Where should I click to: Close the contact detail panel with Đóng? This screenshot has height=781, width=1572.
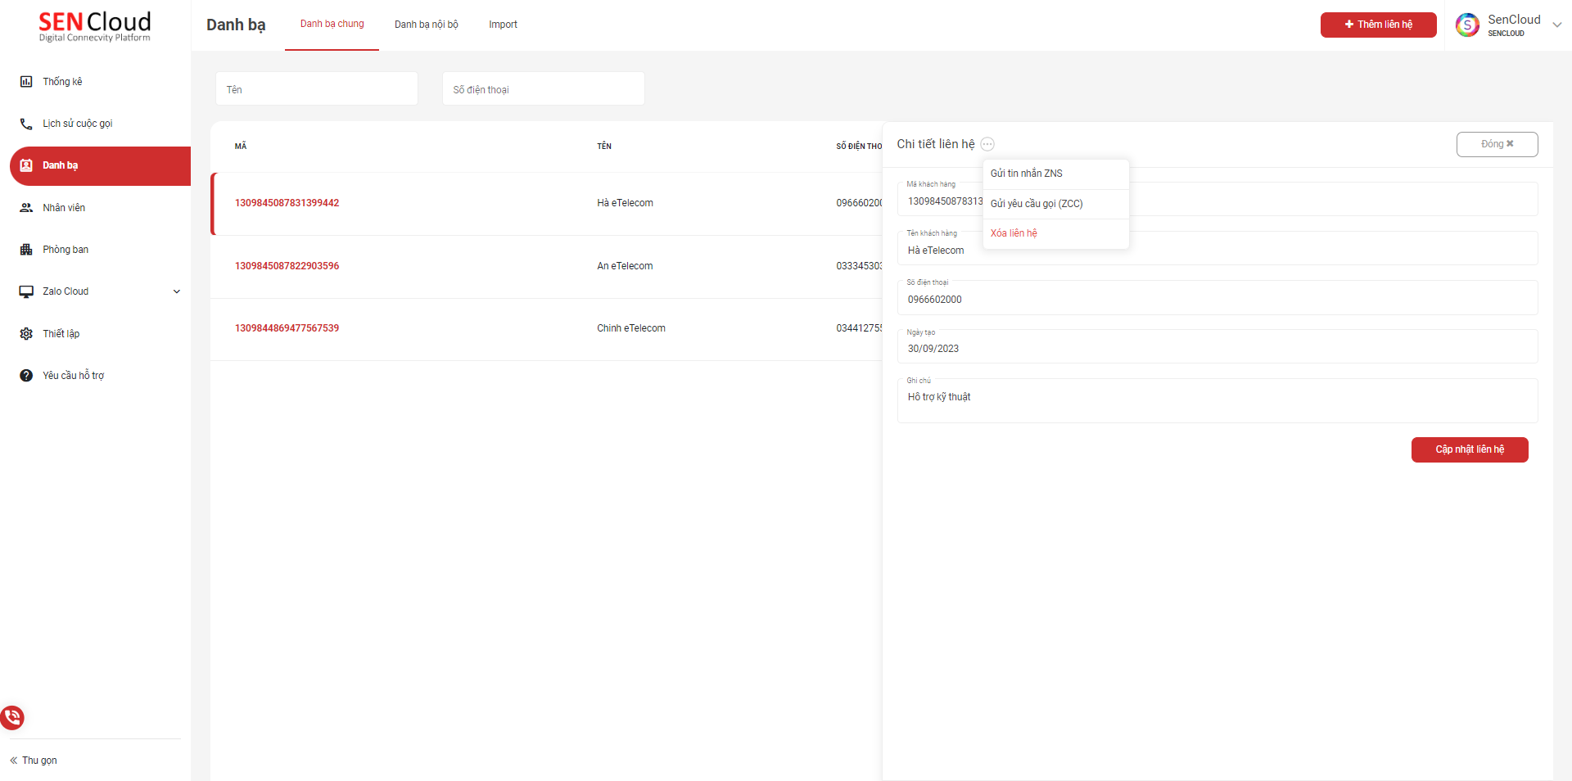tap(1497, 144)
